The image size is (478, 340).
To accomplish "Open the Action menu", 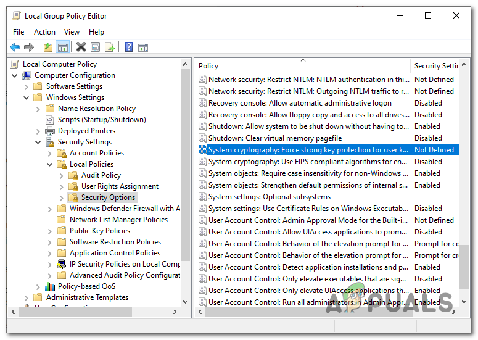I will (x=44, y=32).
